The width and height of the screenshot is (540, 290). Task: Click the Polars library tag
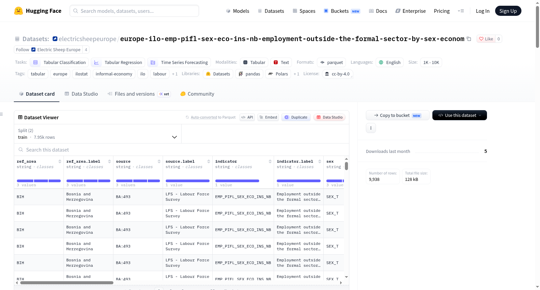(x=278, y=74)
